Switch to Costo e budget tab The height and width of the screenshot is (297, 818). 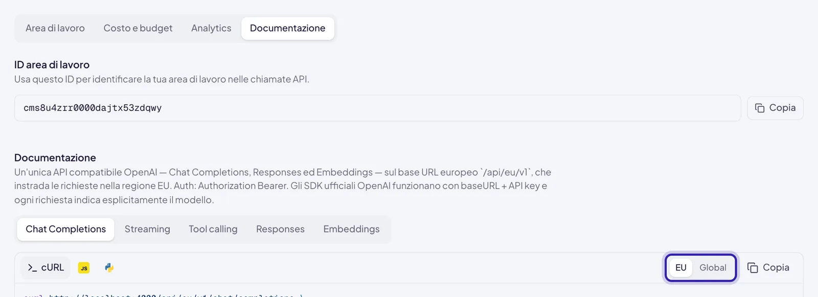click(x=138, y=28)
